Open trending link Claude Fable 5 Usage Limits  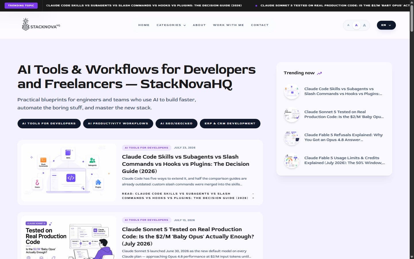[x=344, y=160]
